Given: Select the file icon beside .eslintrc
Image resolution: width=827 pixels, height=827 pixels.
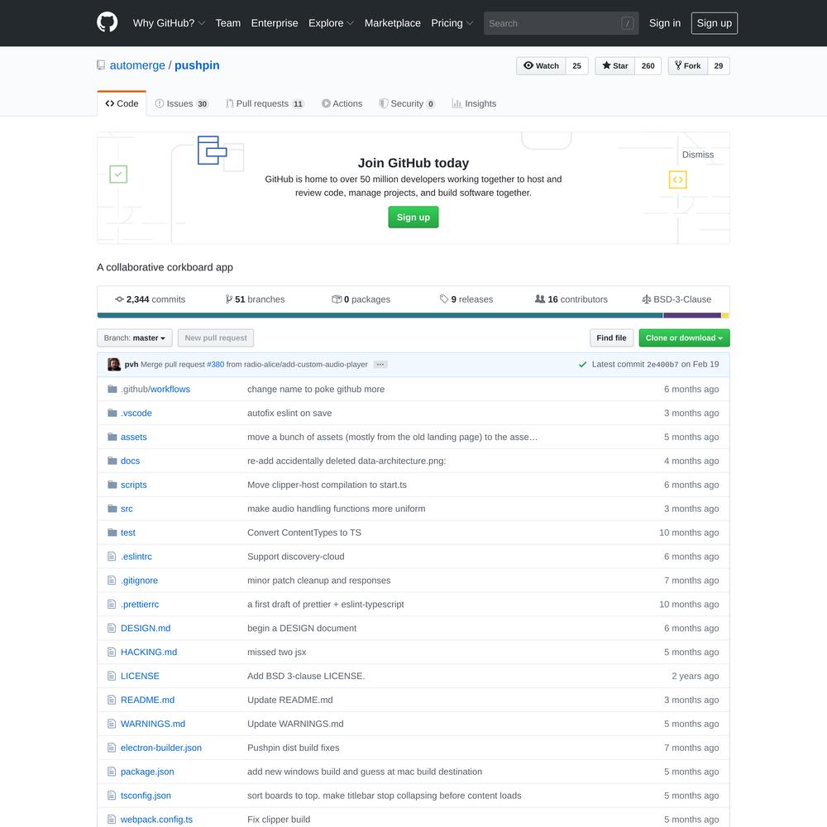Looking at the screenshot, I should 112,557.
